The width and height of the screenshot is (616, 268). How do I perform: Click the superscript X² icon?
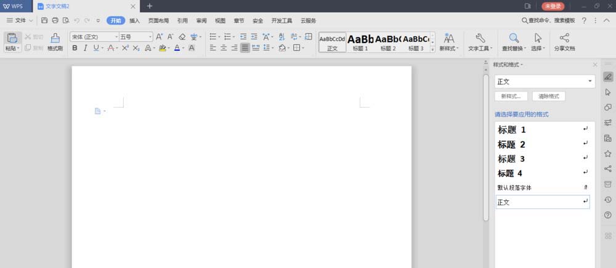(x=125, y=48)
